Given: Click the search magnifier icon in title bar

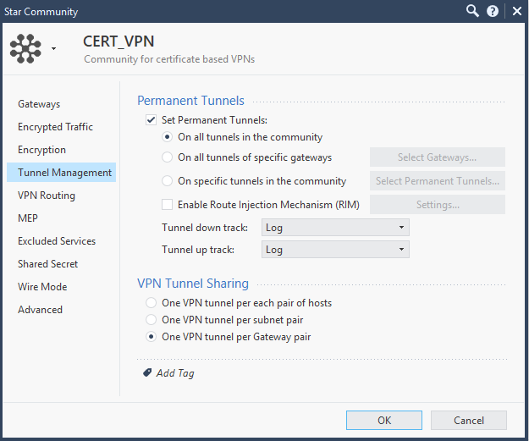Looking at the screenshot, I should point(472,11).
